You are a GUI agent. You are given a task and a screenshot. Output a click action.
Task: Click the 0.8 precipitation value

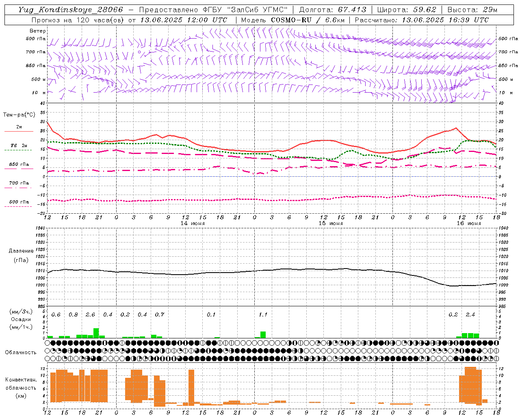point(73,315)
